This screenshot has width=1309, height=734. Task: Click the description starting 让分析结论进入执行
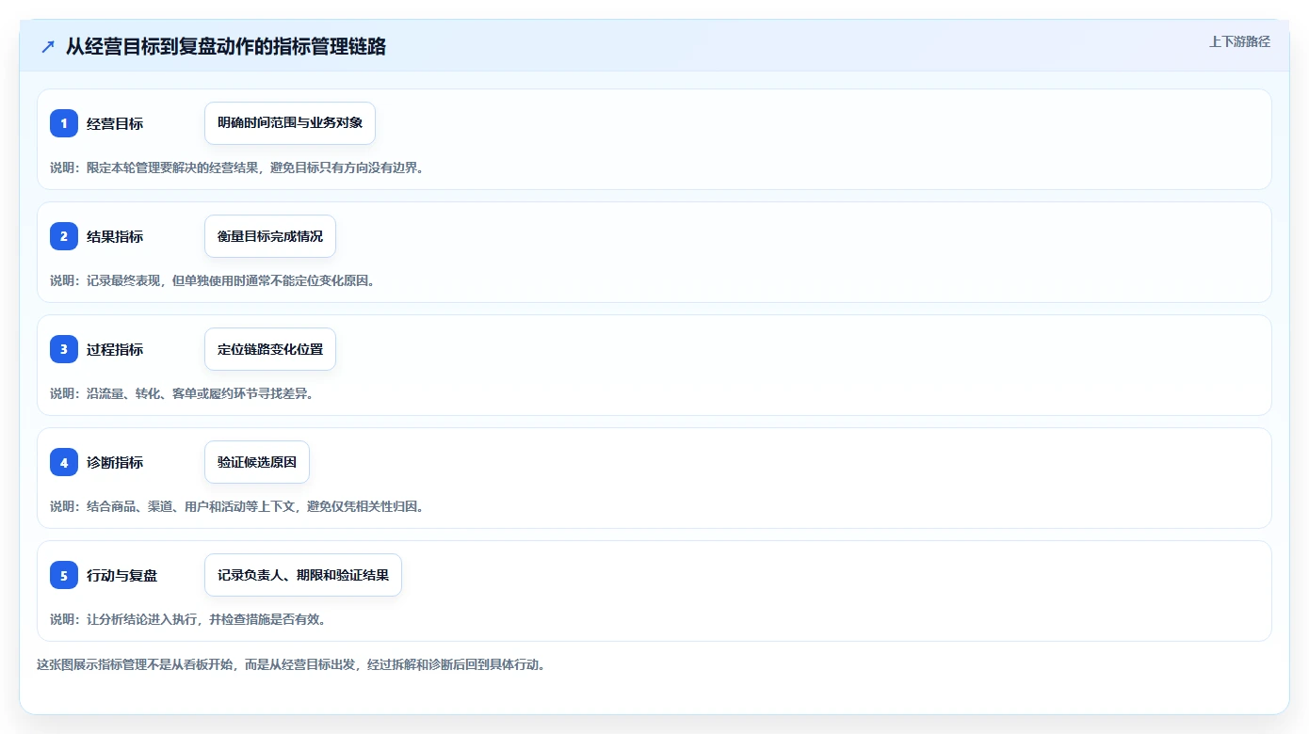[187, 619]
